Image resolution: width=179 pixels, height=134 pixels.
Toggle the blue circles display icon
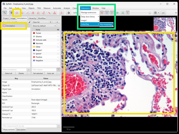click(107, 13)
